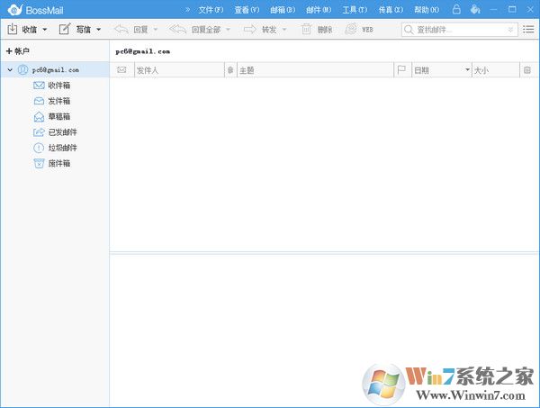Screen dimensions: 540x408
Task: Collapse the pc6@gmail.com account tree
Action: [x=10, y=70]
